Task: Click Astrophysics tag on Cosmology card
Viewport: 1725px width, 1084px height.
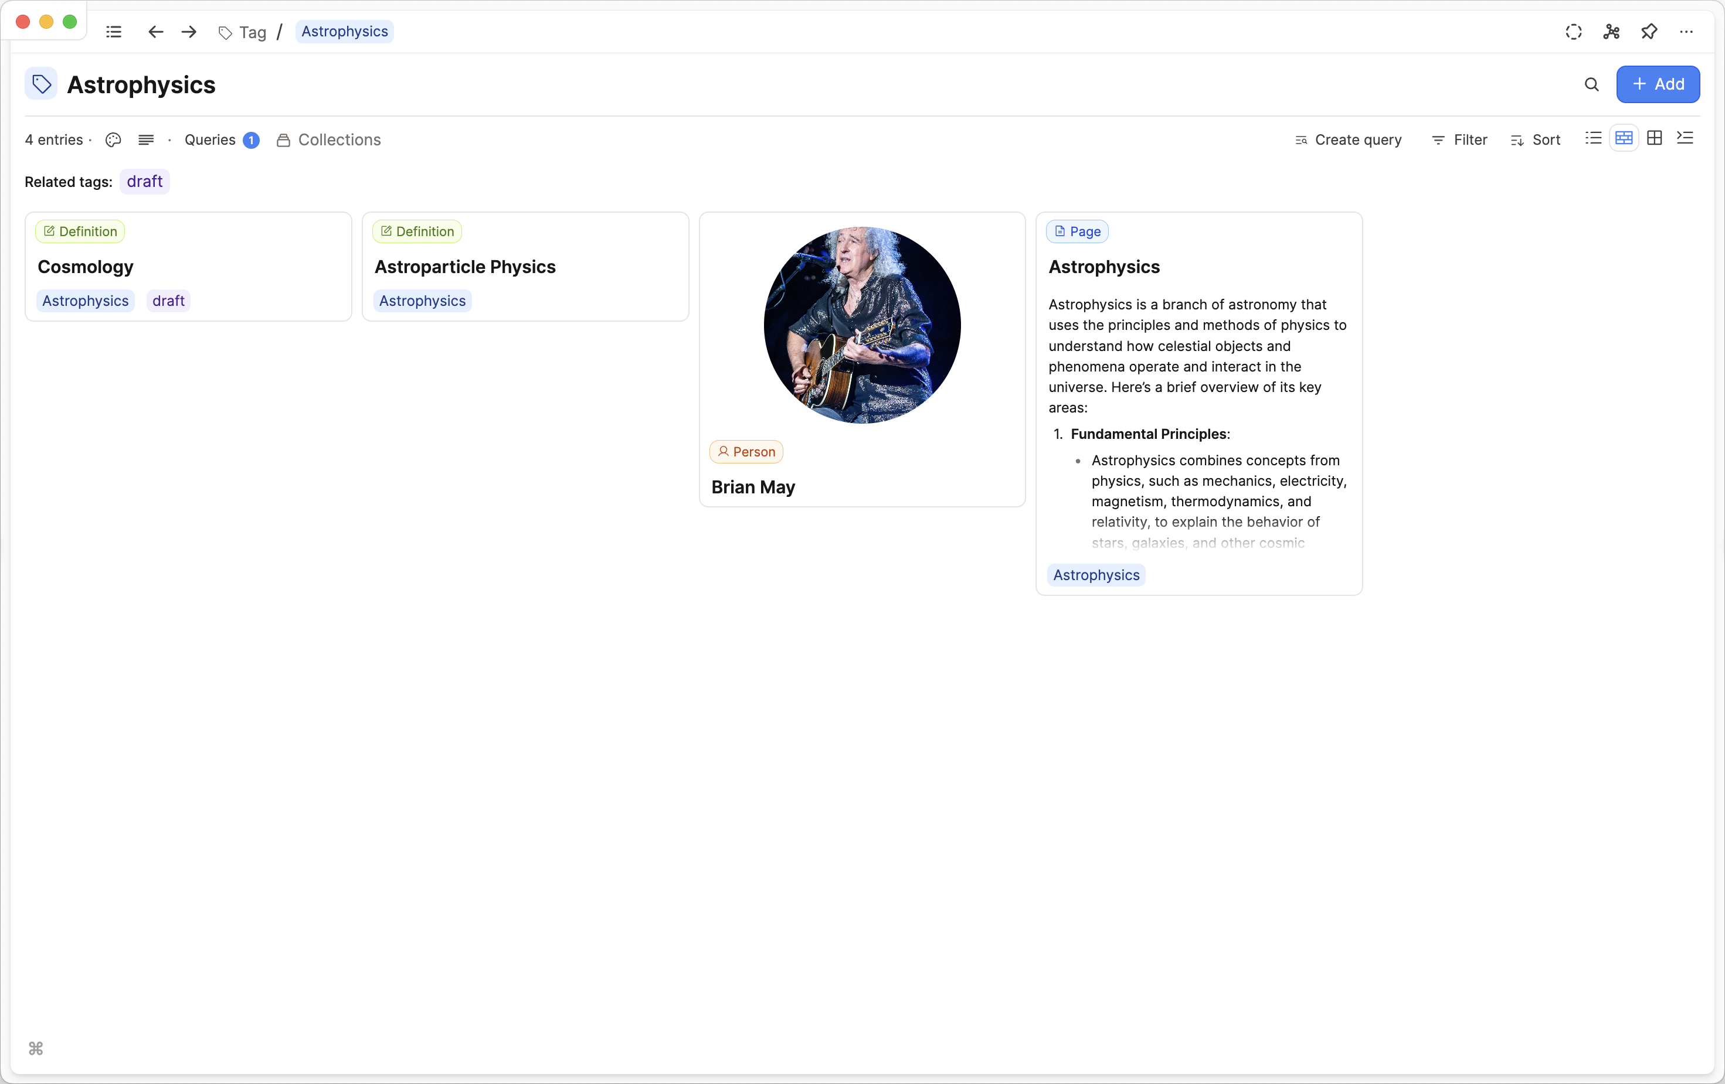Action: 85,301
